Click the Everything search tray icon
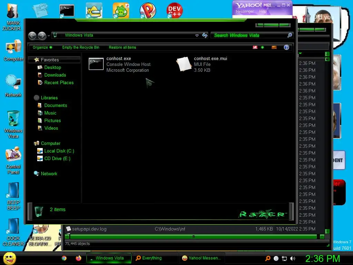This screenshot has width=353, height=265. [x=268, y=258]
